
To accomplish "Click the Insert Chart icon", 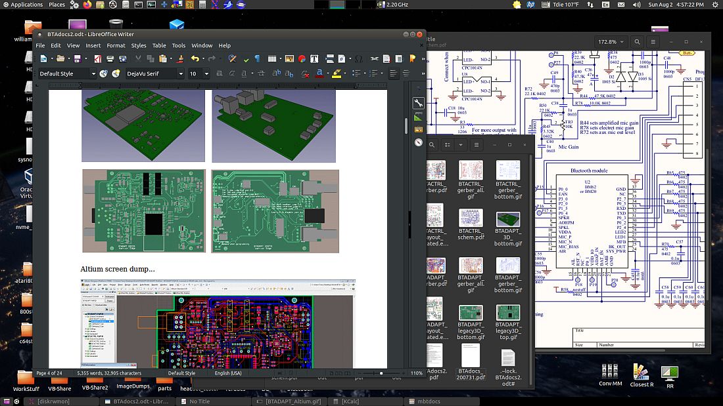I will pos(302,58).
